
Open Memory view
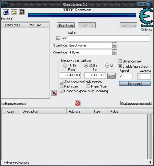[14, 103]
